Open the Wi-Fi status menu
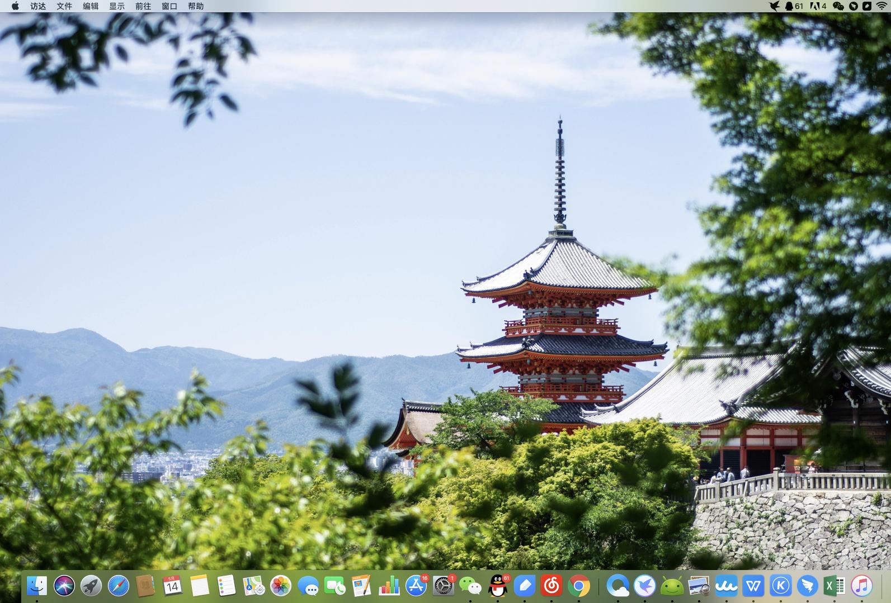Viewport: 891px width, 603px height. pyautogui.click(x=882, y=6)
